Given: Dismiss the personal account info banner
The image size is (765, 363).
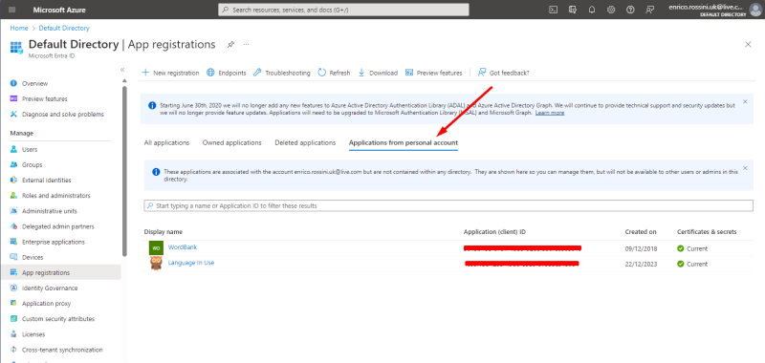Looking at the screenshot, I should pyautogui.click(x=745, y=168).
